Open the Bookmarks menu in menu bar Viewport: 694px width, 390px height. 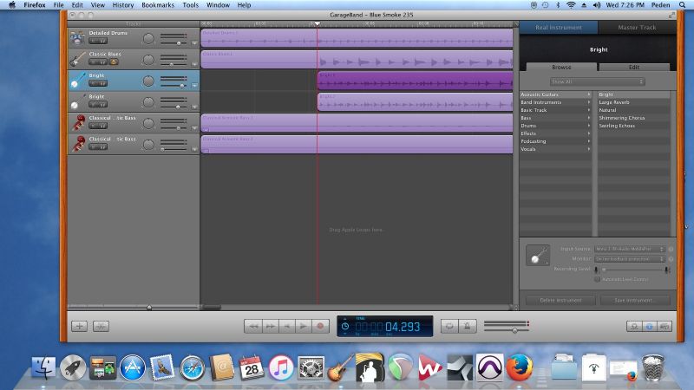point(157,5)
